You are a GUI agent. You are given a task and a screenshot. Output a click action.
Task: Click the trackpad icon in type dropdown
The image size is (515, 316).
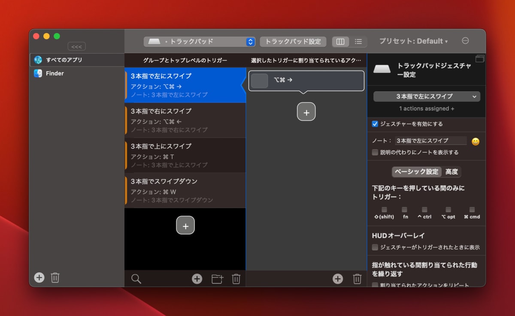(154, 42)
